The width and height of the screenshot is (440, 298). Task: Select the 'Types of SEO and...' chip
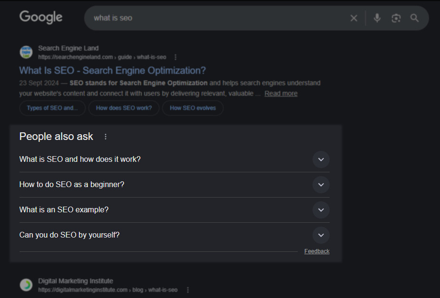pos(52,108)
